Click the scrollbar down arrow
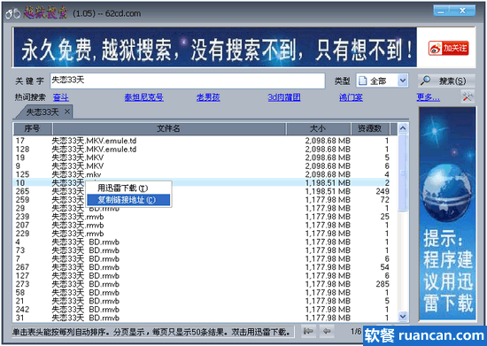The image size is (487, 346). coord(403,316)
